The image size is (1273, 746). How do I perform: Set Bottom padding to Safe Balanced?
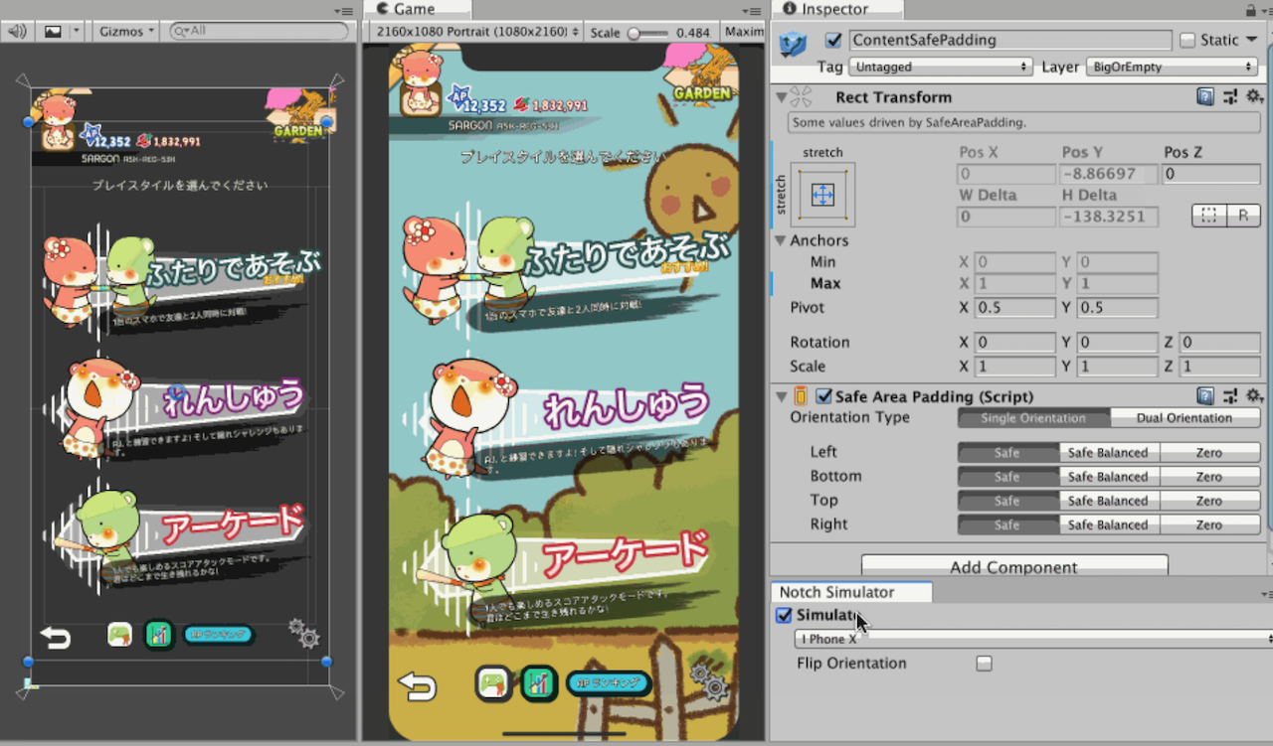coord(1108,476)
